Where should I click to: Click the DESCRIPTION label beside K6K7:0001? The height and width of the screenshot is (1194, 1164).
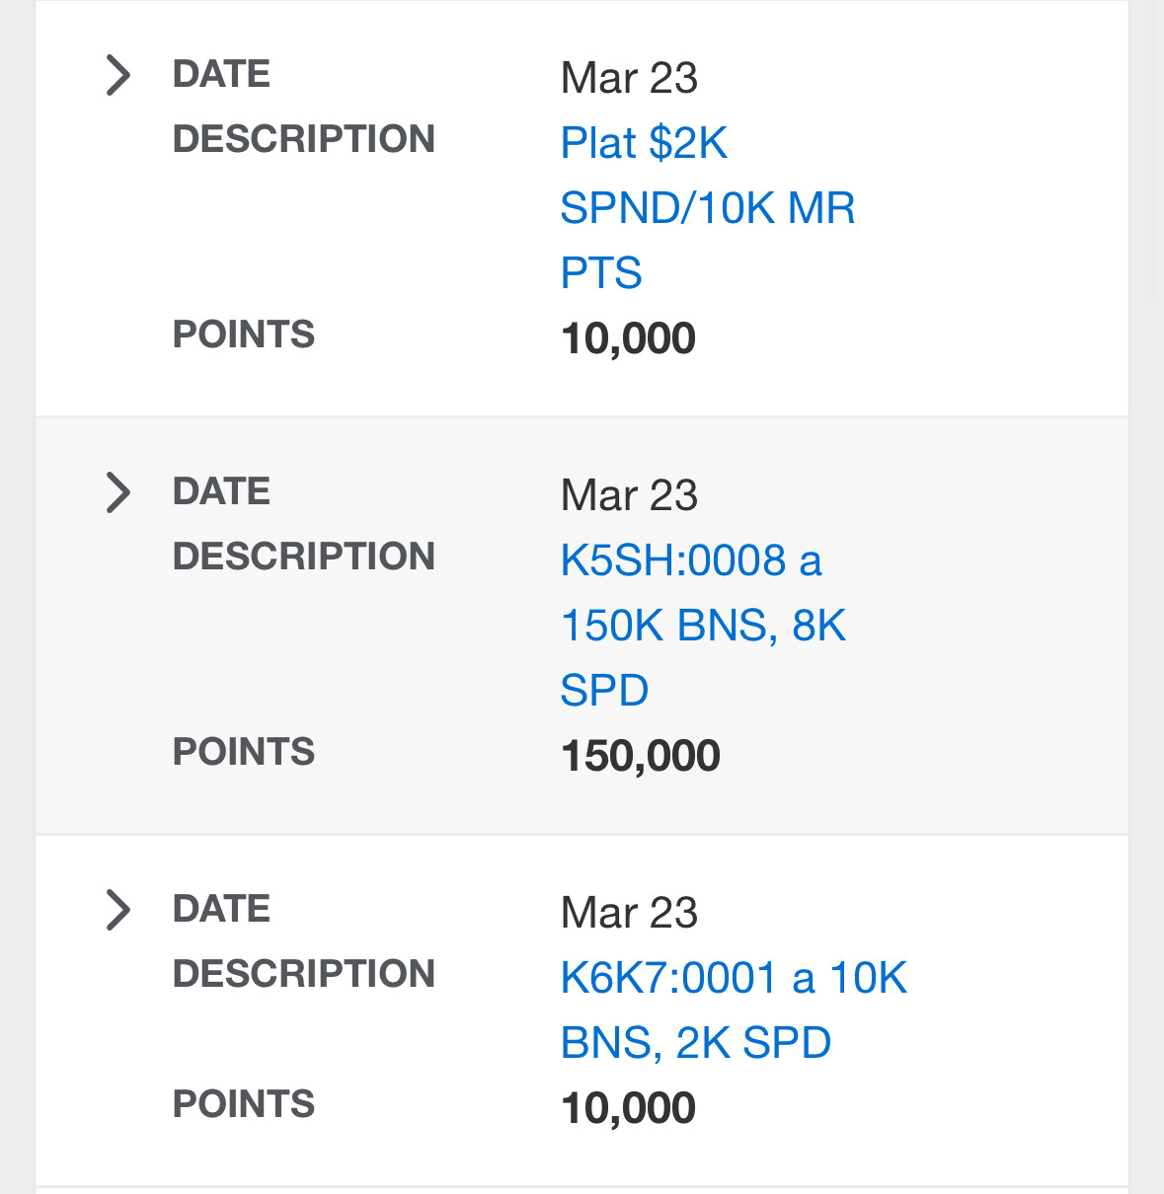pos(304,974)
